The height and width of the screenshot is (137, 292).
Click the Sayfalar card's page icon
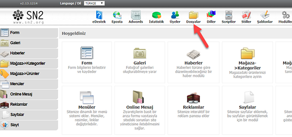tap(249, 97)
